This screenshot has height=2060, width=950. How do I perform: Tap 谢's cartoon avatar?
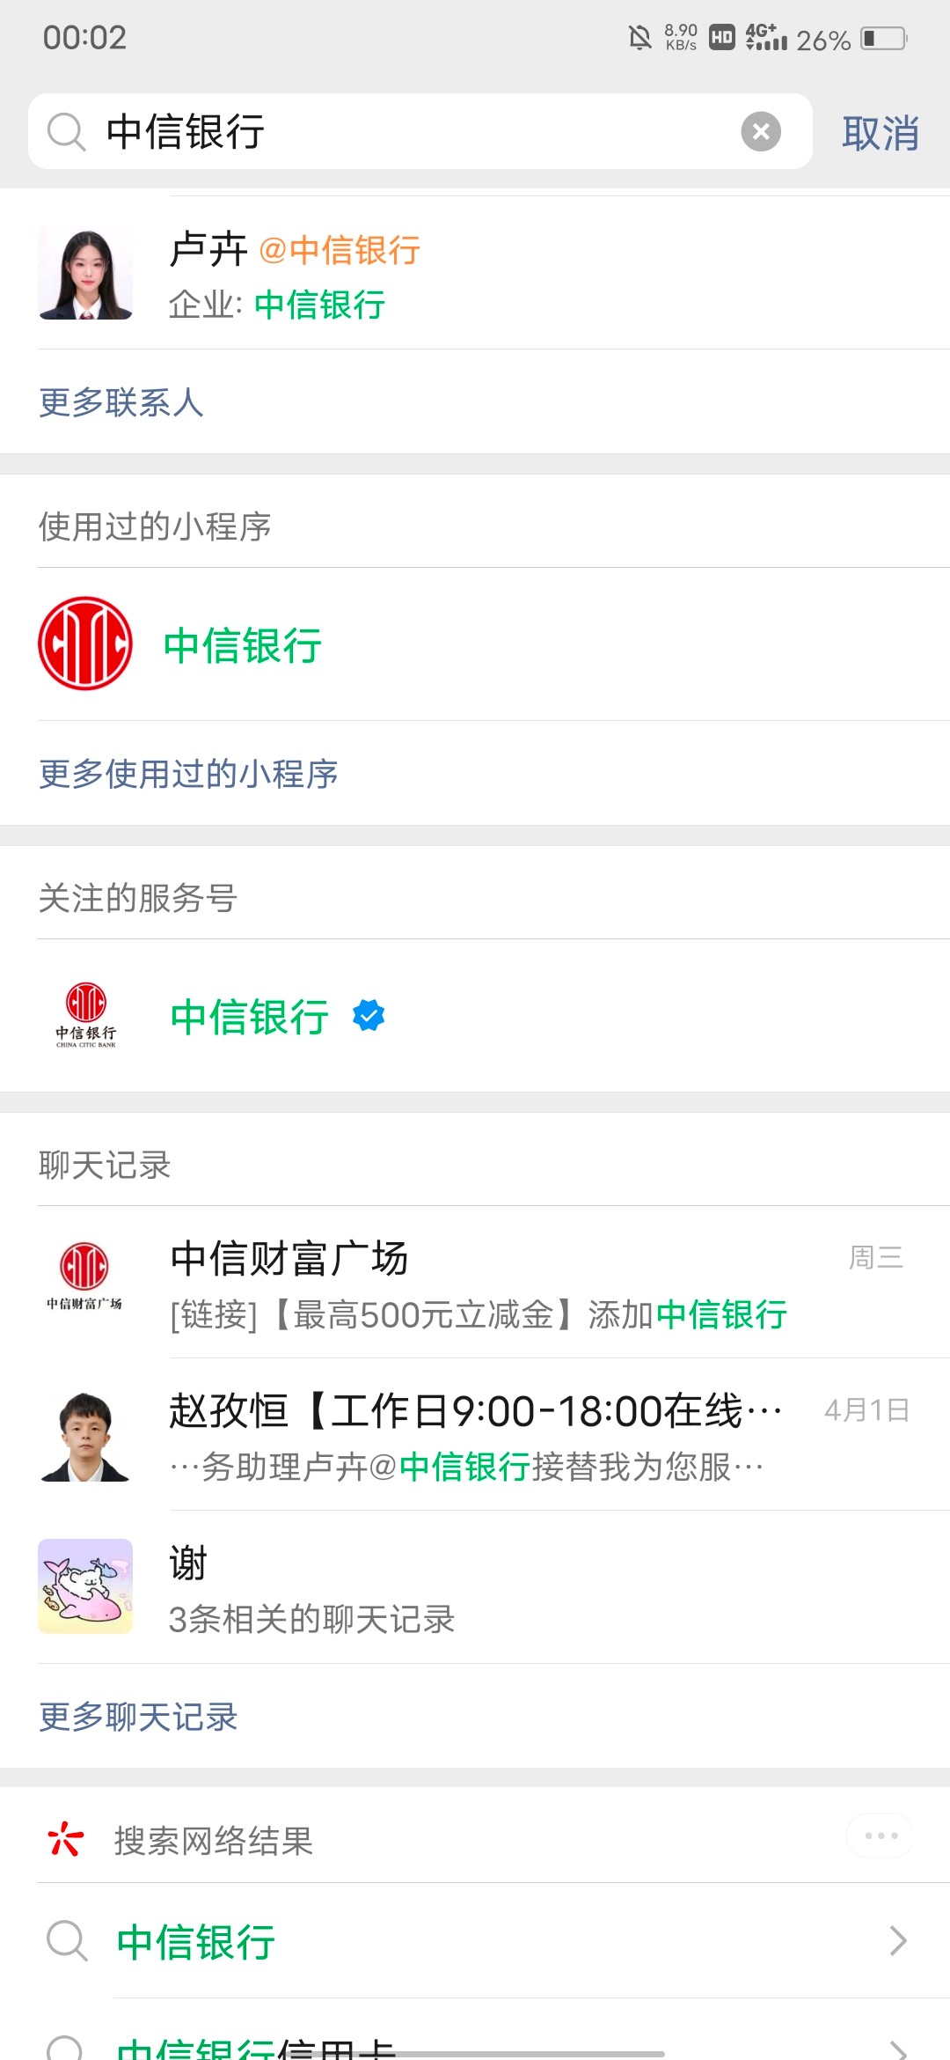click(85, 1586)
